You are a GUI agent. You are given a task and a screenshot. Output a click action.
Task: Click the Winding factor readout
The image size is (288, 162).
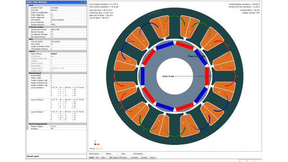[250, 10]
